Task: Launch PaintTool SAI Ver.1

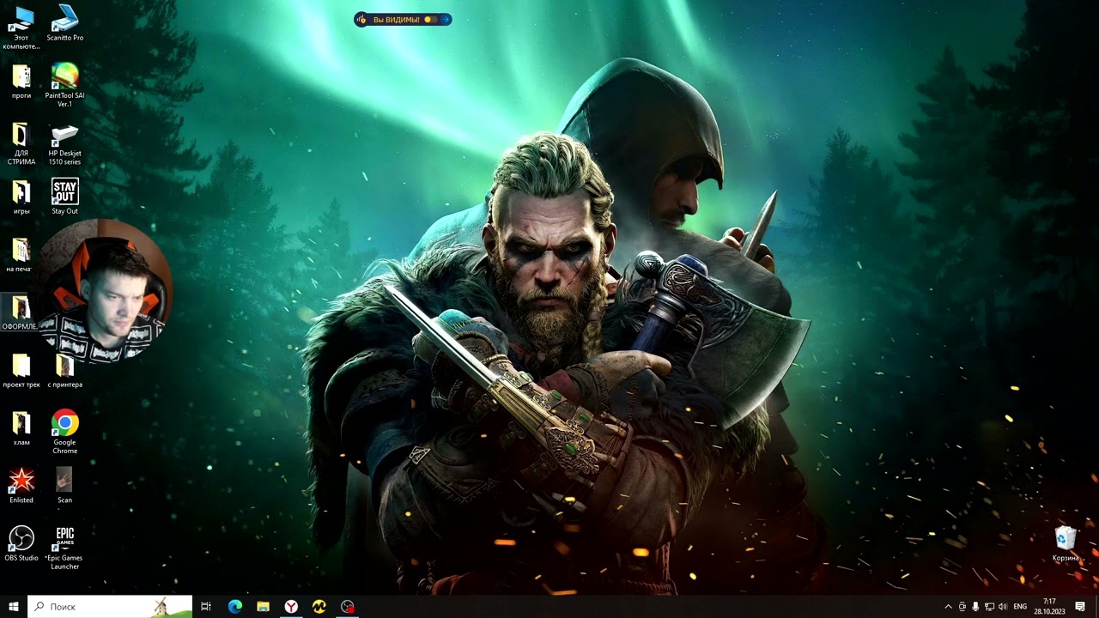Action: [65, 85]
